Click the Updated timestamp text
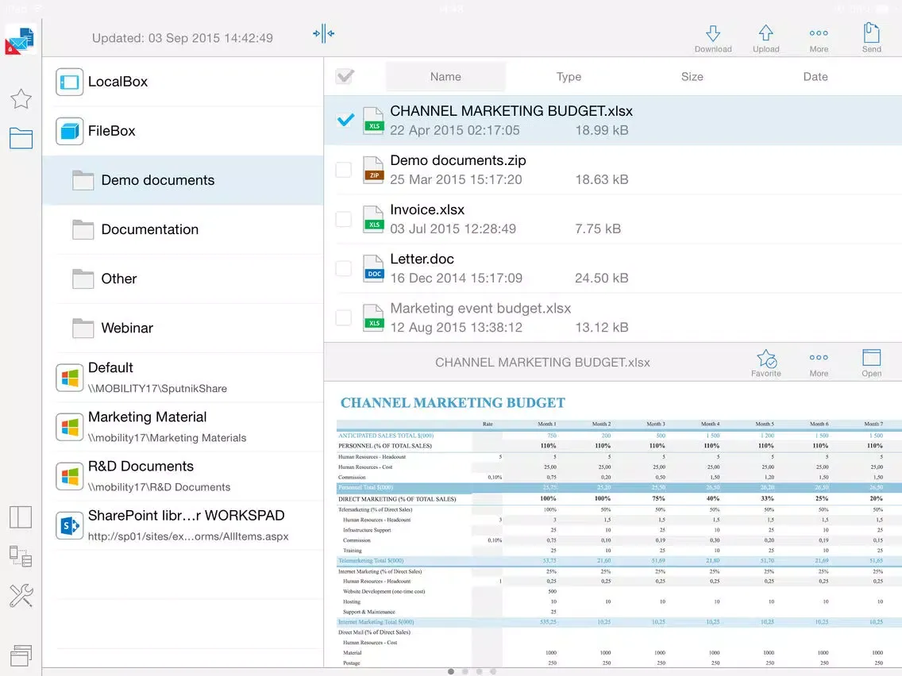This screenshot has height=676, width=902. click(x=183, y=38)
